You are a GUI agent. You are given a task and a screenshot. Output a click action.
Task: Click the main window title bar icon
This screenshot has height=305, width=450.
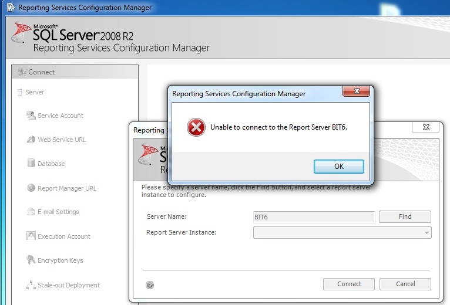(11, 8)
